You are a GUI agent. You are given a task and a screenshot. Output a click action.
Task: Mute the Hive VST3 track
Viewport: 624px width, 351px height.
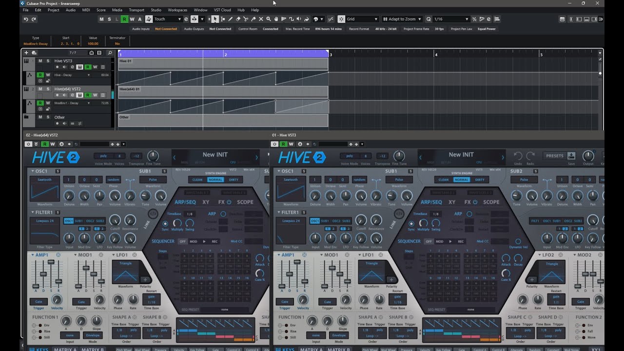(x=40, y=61)
